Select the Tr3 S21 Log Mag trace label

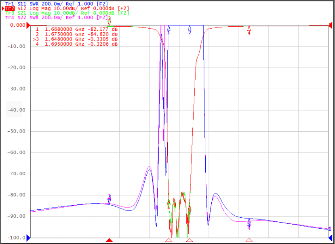(67, 13)
